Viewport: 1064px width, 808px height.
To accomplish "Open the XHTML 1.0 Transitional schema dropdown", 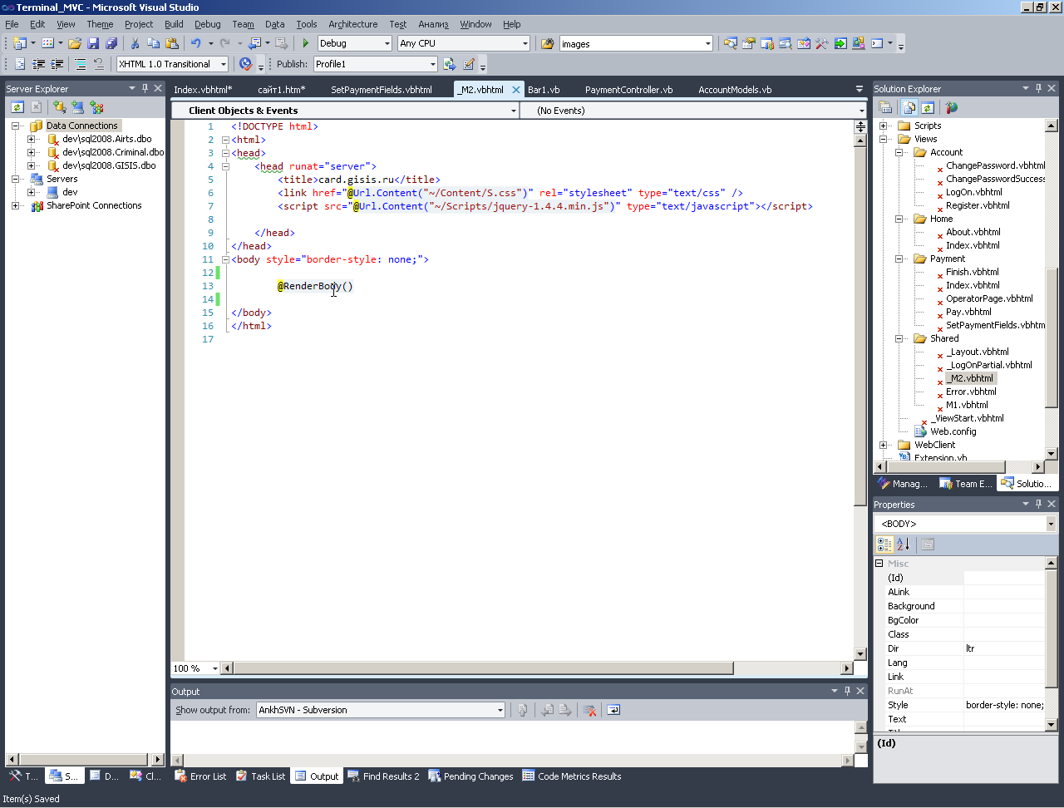I will 223,64.
